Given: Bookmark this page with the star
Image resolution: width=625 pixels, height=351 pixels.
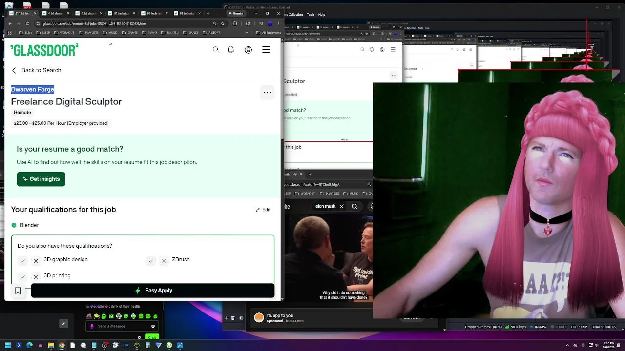Looking at the screenshot, I should tap(223, 23).
